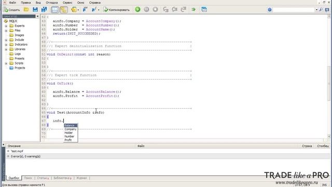Click the green Start debugging play icon
The height and width of the screenshot is (187, 332).
point(137,9)
